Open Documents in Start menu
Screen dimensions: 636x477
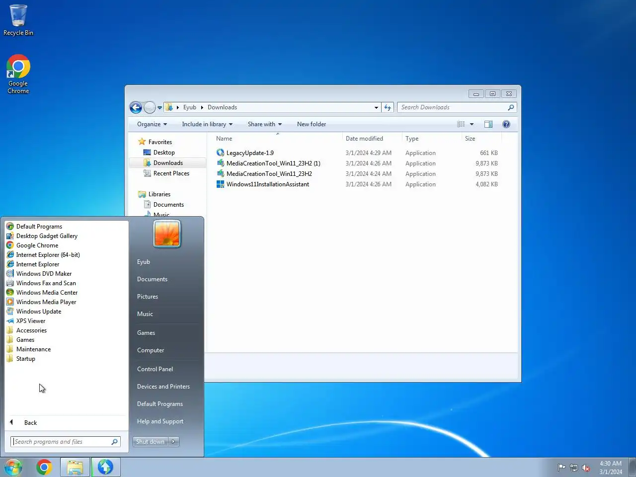point(152,279)
